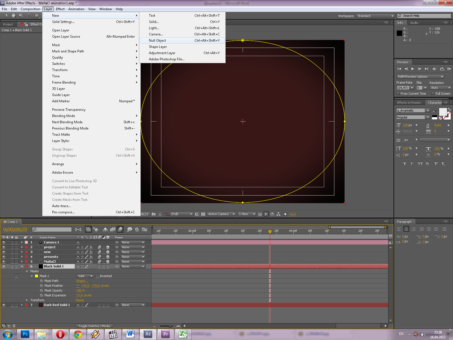Hide the project text layer

[4, 247]
